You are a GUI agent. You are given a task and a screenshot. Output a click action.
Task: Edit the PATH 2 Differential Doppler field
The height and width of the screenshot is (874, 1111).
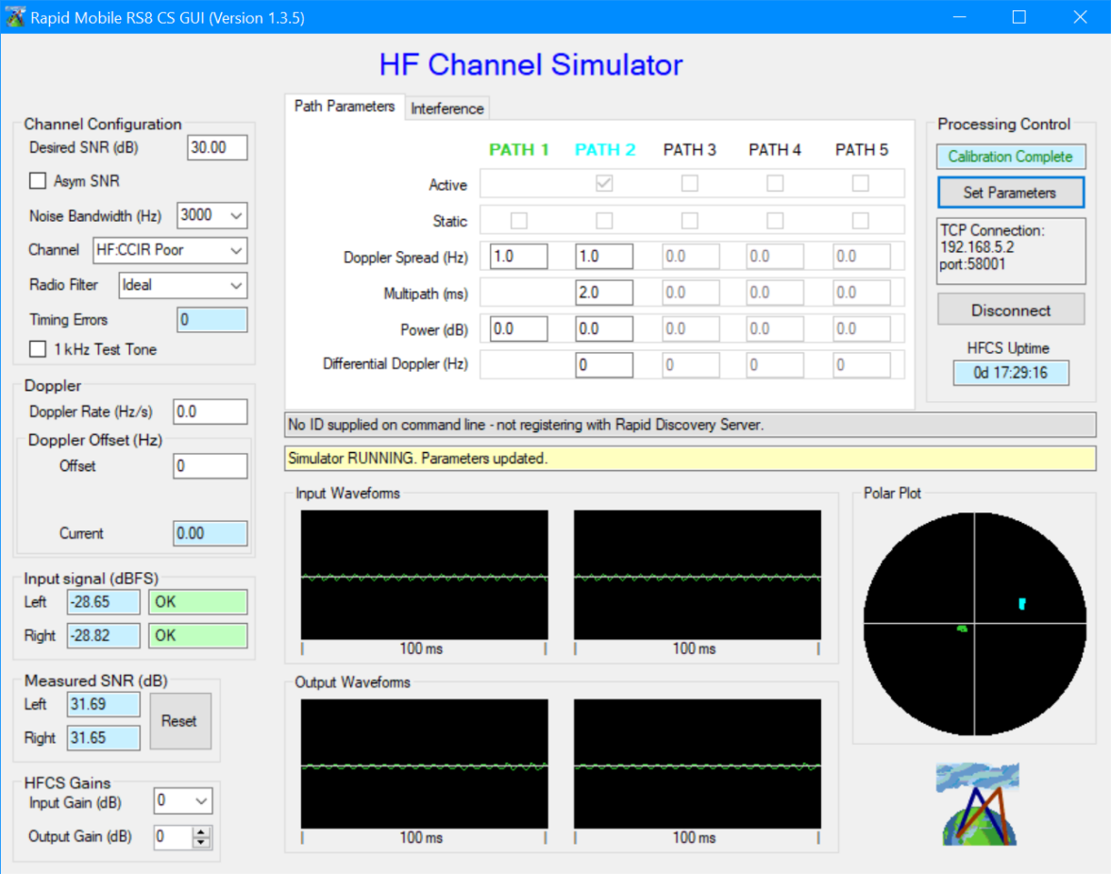click(604, 364)
